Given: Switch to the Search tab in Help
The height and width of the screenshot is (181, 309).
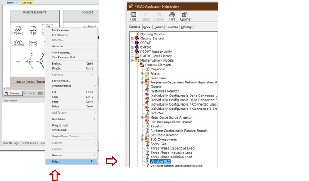Looking at the screenshot, I should pos(159,27).
